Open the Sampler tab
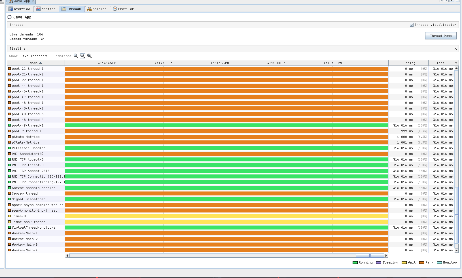The height and width of the screenshot is (278, 462). pos(97,9)
